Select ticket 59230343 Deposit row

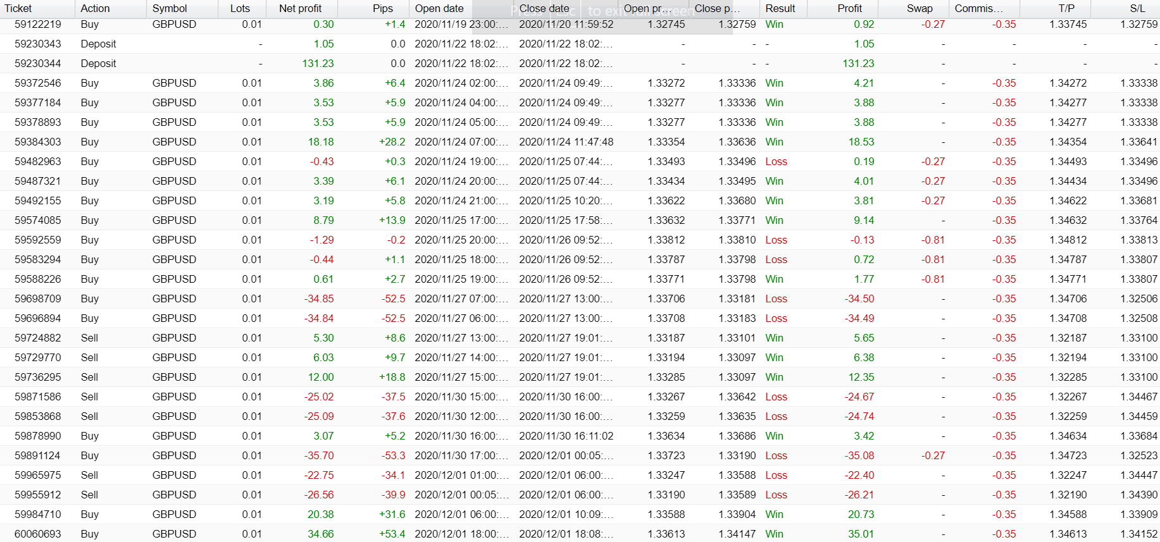pos(580,44)
